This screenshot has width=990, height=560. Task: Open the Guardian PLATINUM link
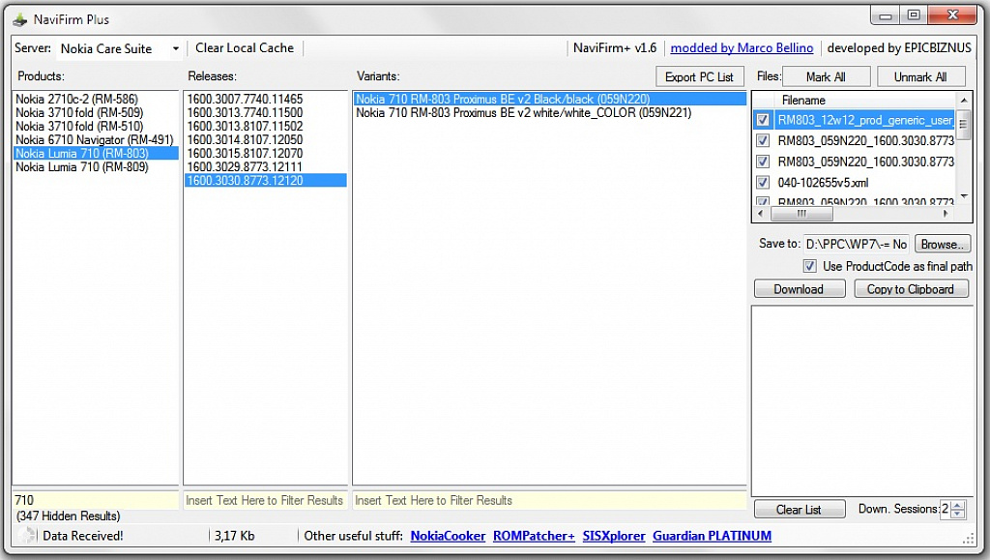click(713, 536)
